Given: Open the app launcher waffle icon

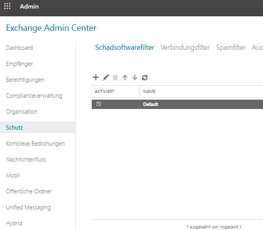Looking at the screenshot, I should tap(7, 6).
